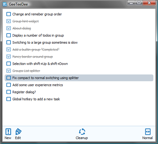The height and width of the screenshot is (144, 158).
Task: Minimize the GeeTeeDee window
Action: [131, 3]
